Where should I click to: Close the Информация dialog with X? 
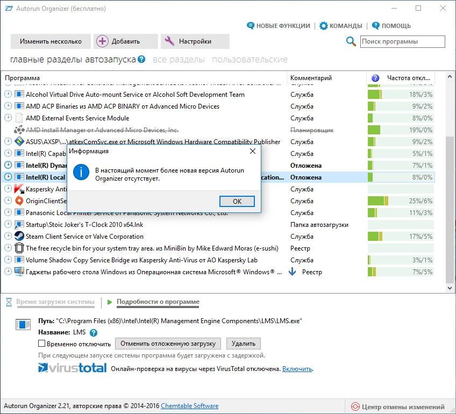[x=253, y=151]
